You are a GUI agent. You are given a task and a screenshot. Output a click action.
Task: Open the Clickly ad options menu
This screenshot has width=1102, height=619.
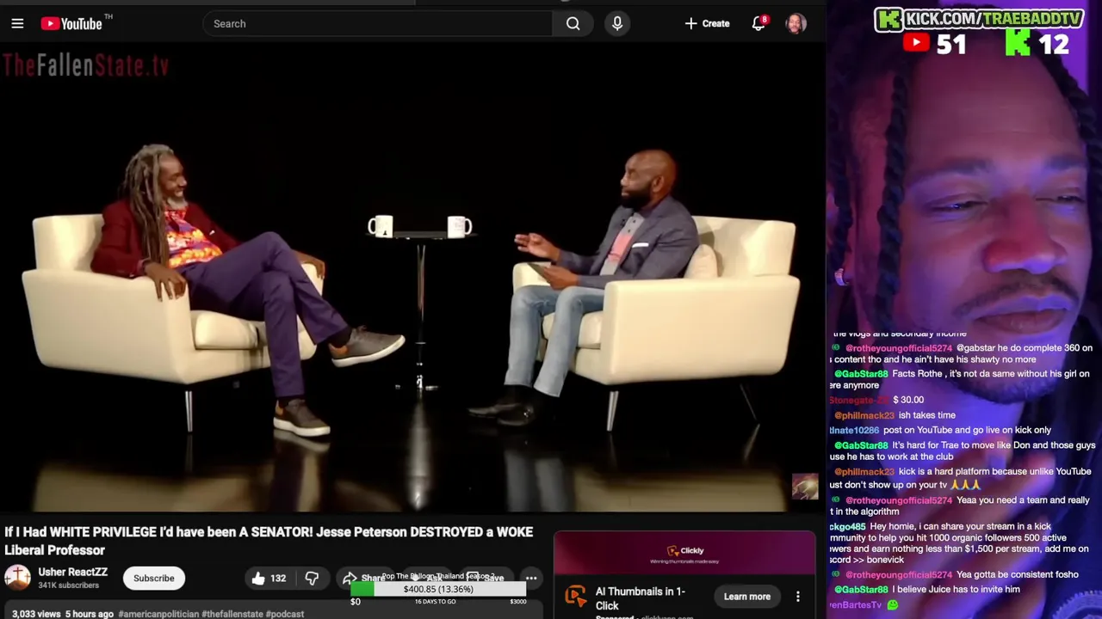[798, 597]
